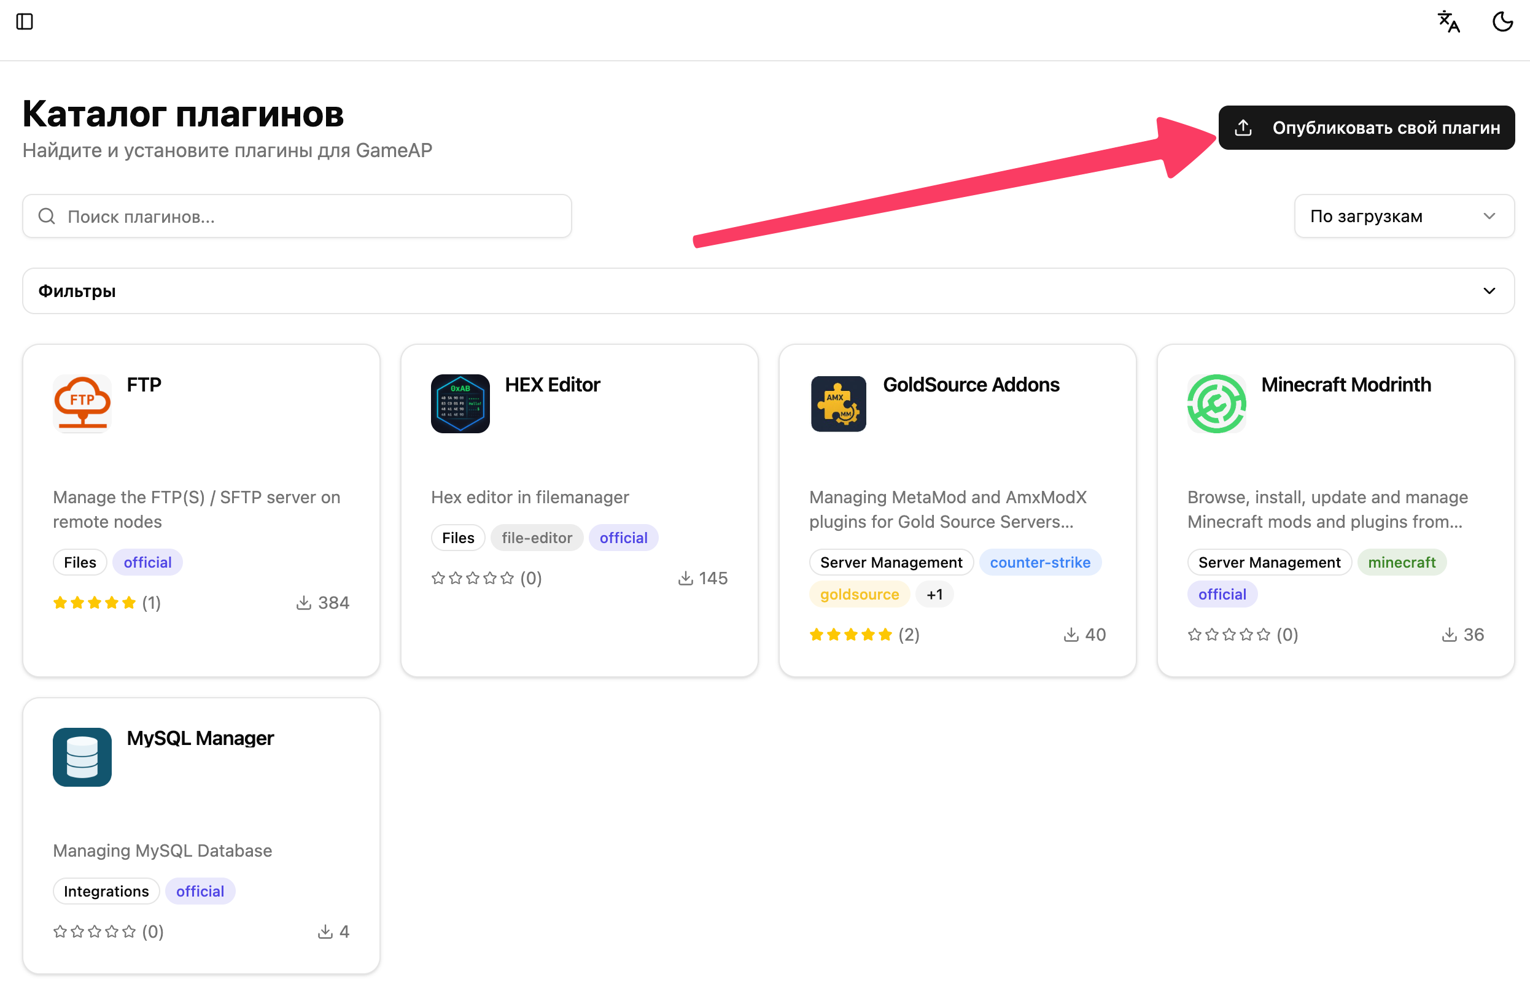This screenshot has width=1530, height=988.
Task: Select the minecraft tag on Modrinth card
Action: tap(1402, 562)
